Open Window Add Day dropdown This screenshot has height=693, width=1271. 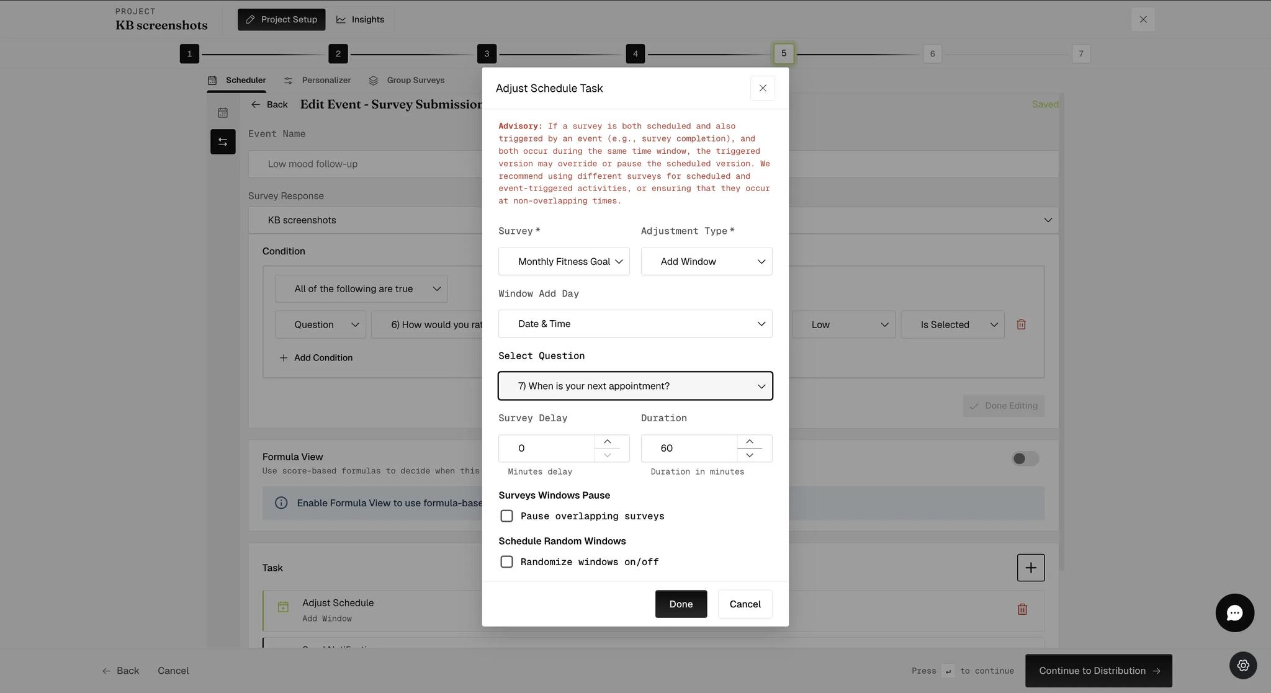tap(635, 324)
